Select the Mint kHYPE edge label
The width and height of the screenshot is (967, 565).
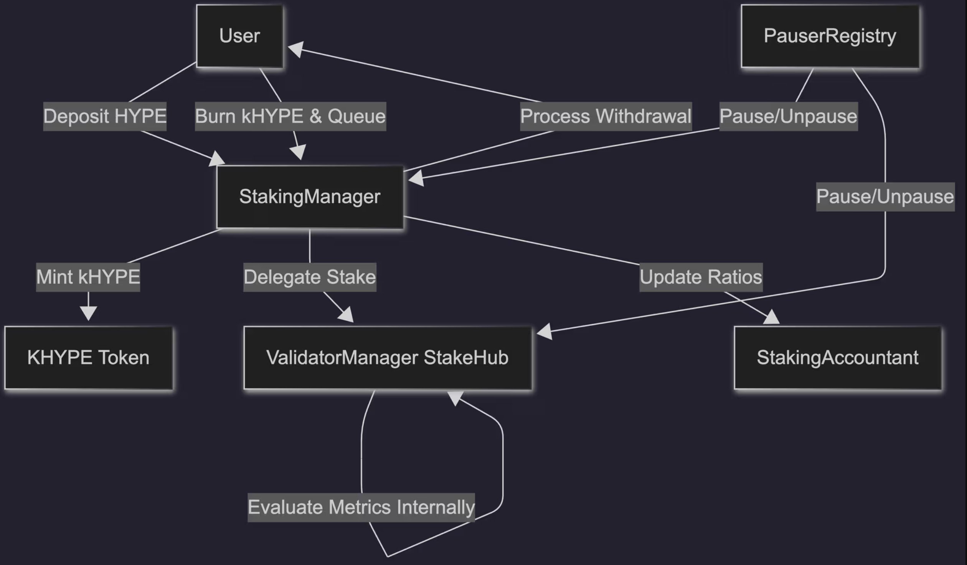pos(88,277)
